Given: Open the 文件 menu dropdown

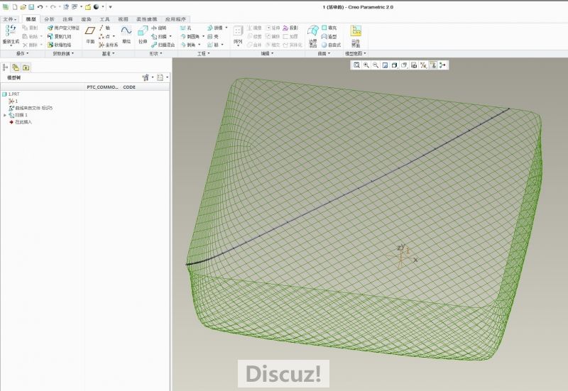Looking at the screenshot, I should click(x=9, y=19).
